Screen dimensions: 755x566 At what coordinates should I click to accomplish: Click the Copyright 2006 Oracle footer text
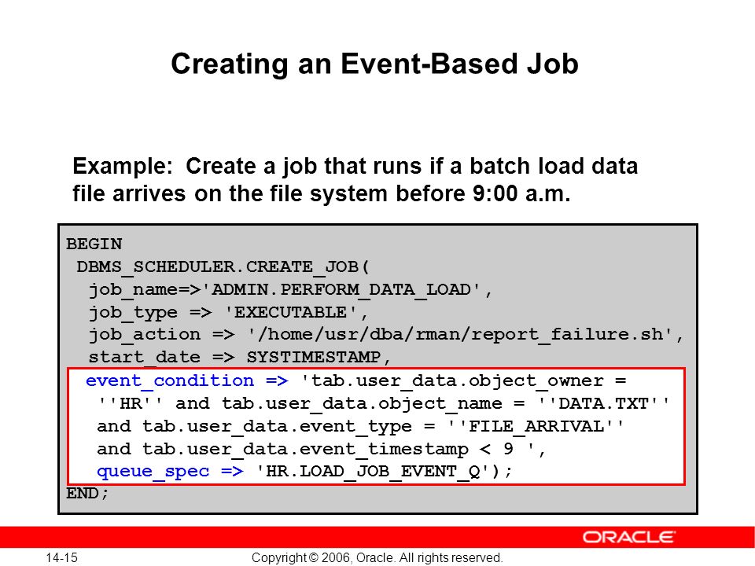[x=377, y=558]
